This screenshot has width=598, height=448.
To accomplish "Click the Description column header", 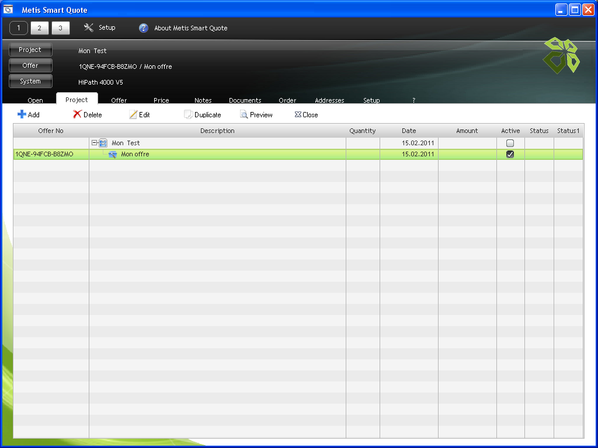I will [217, 131].
